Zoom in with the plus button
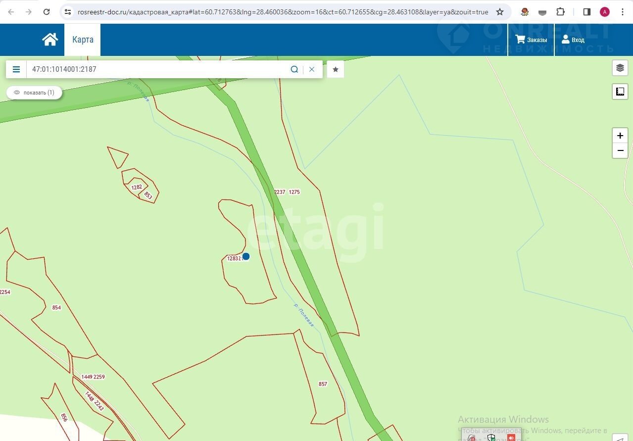The height and width of the screenshot is (441, 633). pyautogui.click(x=620, y=136)
